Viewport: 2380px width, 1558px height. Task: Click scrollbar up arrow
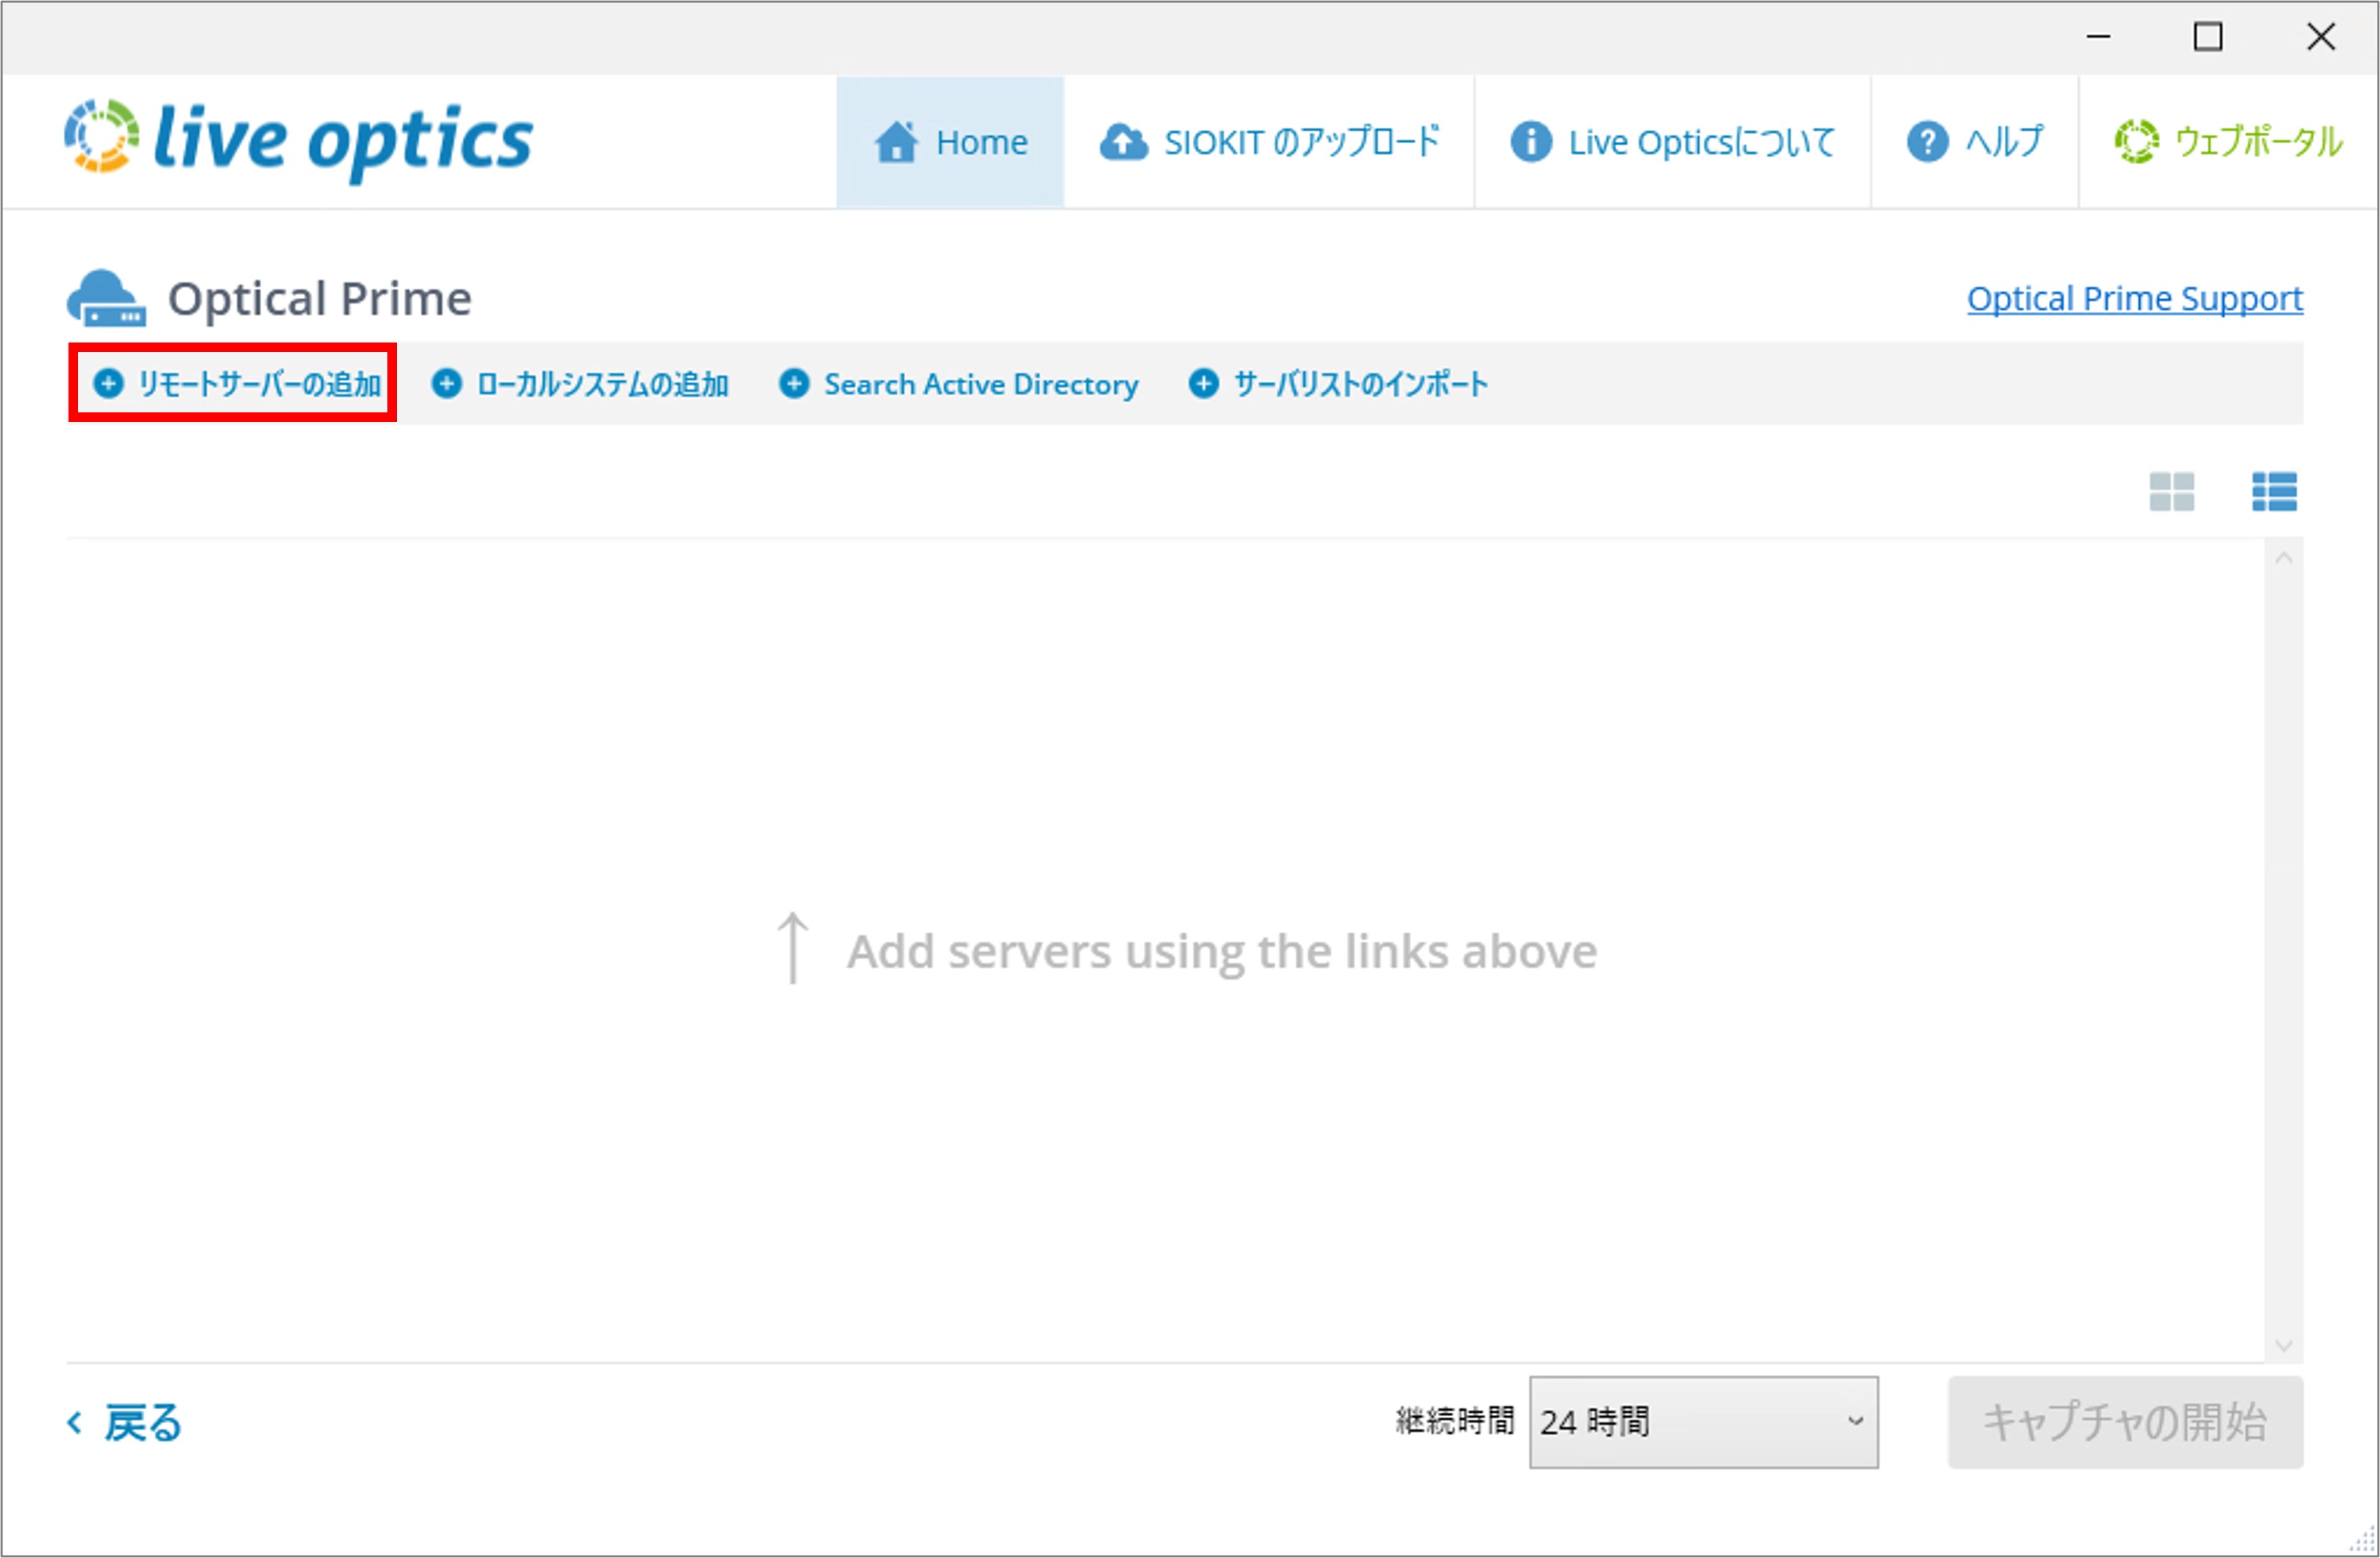(x=2283, y=558)
